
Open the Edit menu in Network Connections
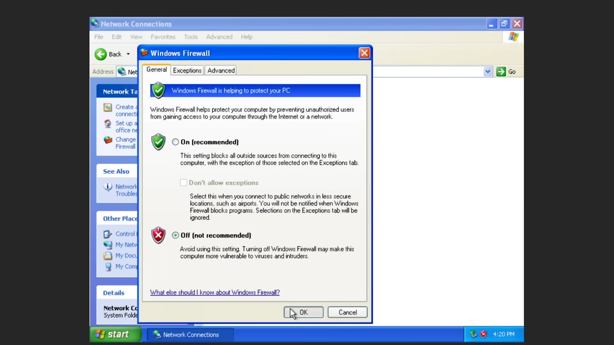[x=116, y=37]
